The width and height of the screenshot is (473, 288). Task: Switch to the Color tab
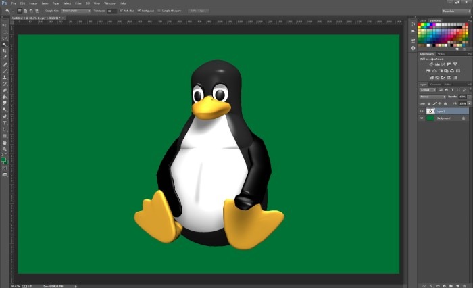click(x=423, y=20)
